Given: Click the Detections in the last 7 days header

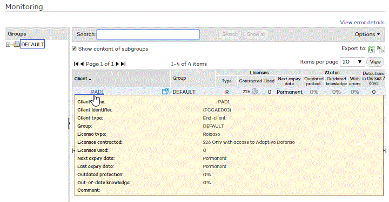Looking at the screenshot, I should (373, 78).
